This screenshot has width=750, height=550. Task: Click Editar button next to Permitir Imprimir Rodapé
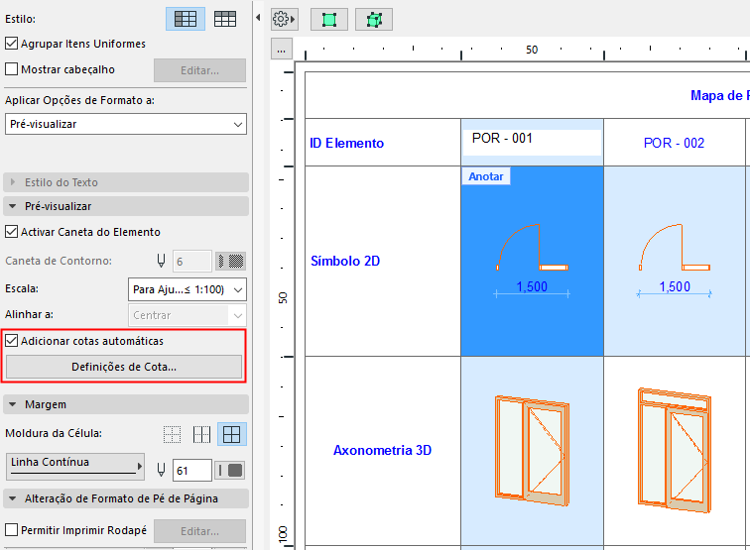coord(200,531)
